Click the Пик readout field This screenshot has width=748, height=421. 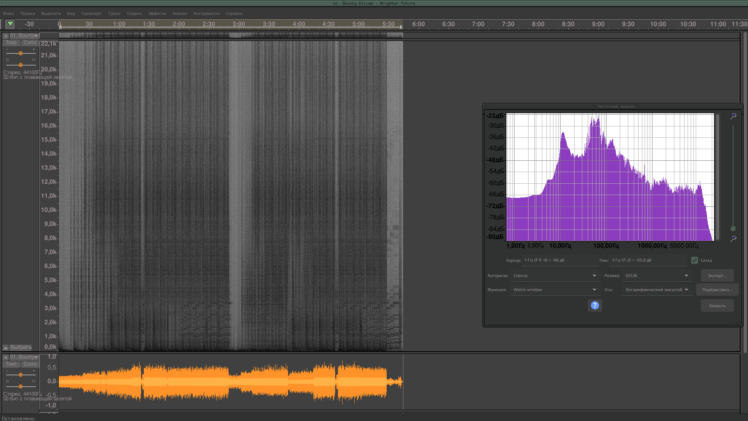click(648, 260)
